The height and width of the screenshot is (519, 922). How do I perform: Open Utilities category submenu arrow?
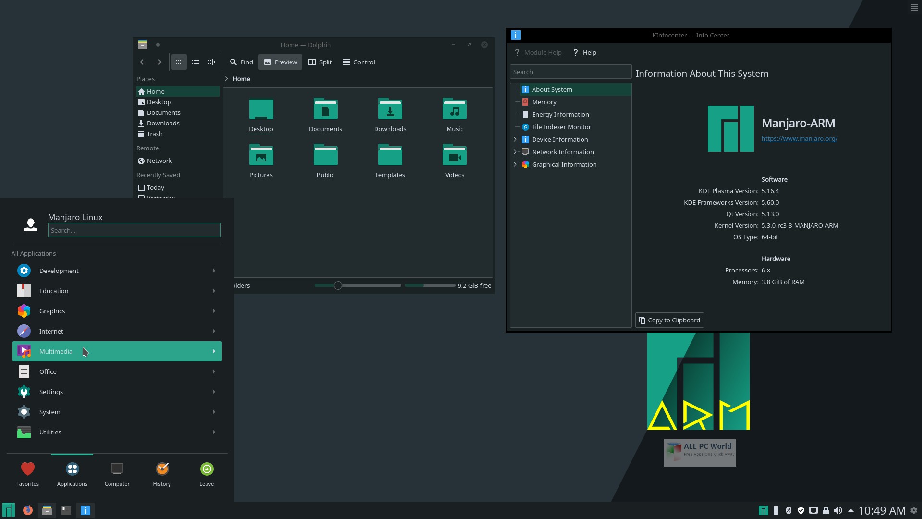(214, 432)
